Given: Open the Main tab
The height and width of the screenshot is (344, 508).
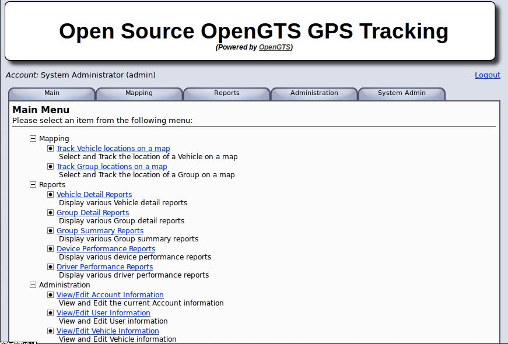Looking at the screenshot, I should click(52, 93).
